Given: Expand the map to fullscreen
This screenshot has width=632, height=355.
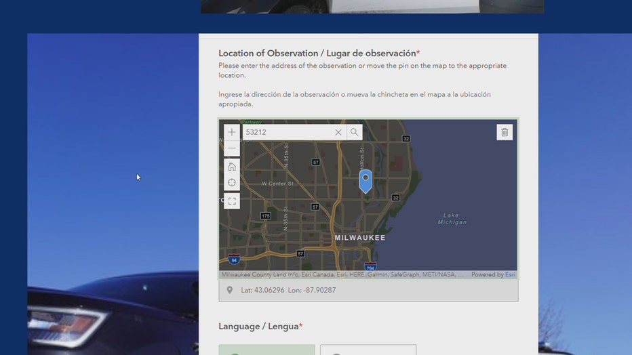Looking at the screenshot, I should (232, 201).
